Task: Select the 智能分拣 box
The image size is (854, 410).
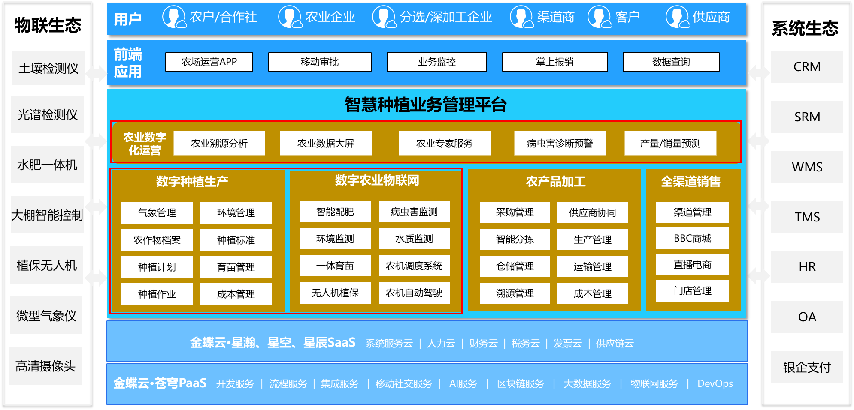Action: pos(515,239)
